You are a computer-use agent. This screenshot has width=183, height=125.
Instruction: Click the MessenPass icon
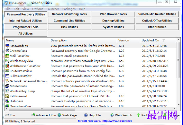(x=7, y=86)
